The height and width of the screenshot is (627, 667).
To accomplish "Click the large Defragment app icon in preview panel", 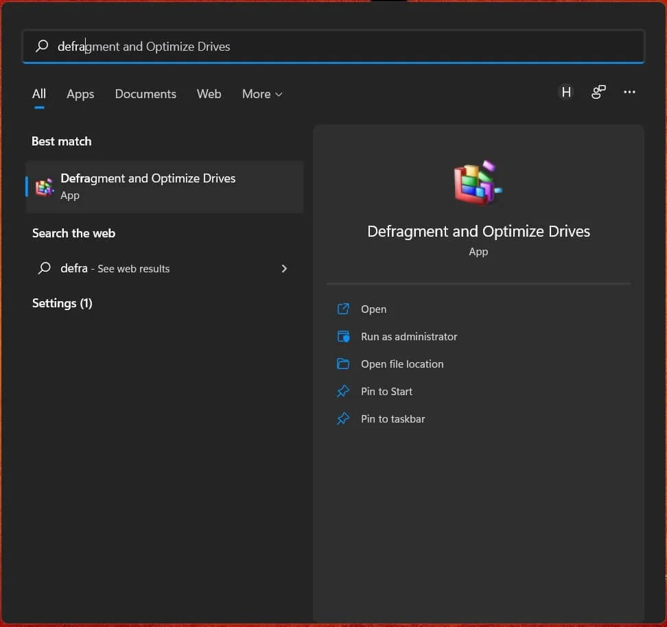I will tap(478, 181).
